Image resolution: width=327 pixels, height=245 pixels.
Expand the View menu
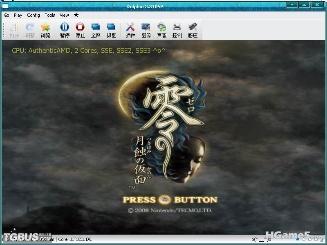[x=64, y=15]
